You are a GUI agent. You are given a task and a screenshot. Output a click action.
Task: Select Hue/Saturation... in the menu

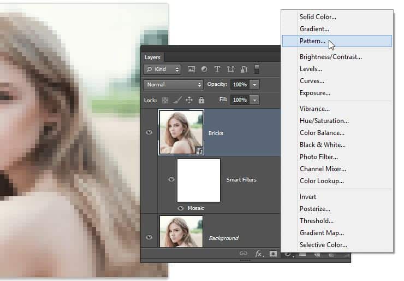(x=324, y=121)
